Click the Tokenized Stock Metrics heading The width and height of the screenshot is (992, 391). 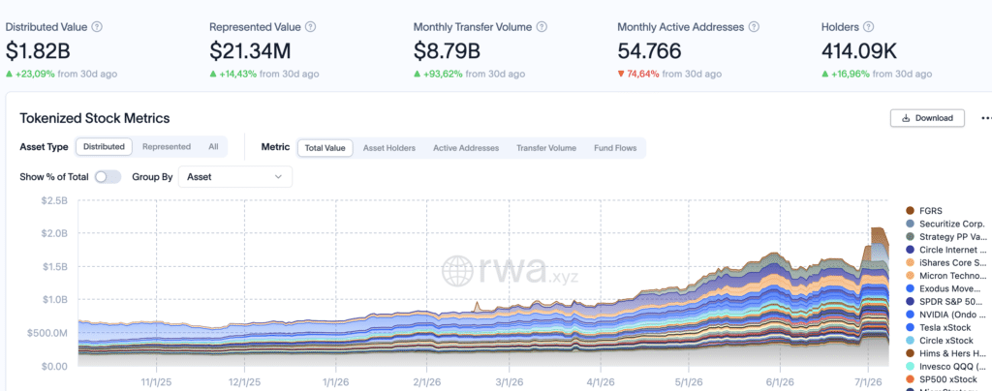(95, 118)
